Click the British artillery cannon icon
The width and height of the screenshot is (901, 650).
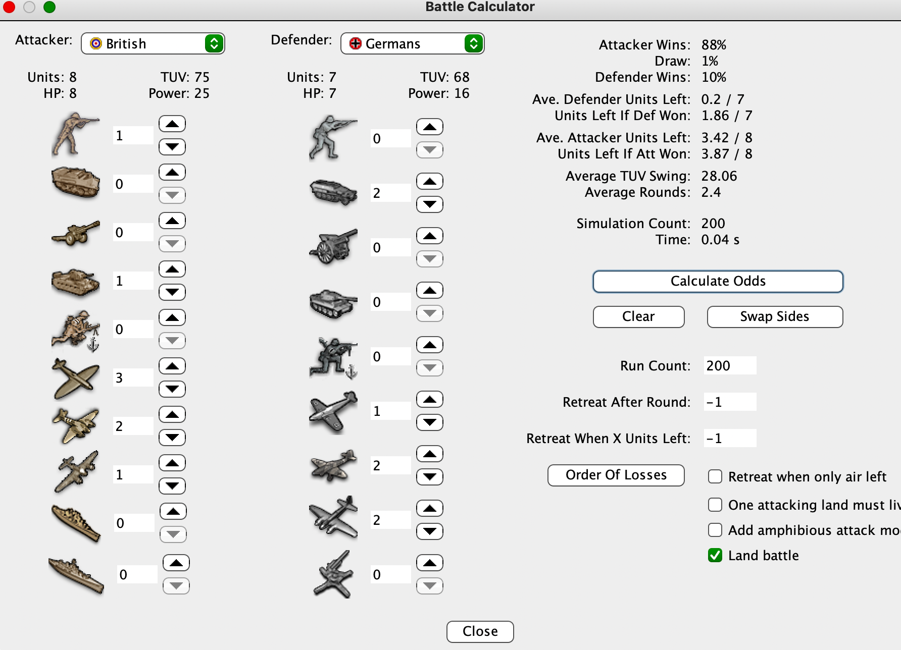(x=76, y=233)
